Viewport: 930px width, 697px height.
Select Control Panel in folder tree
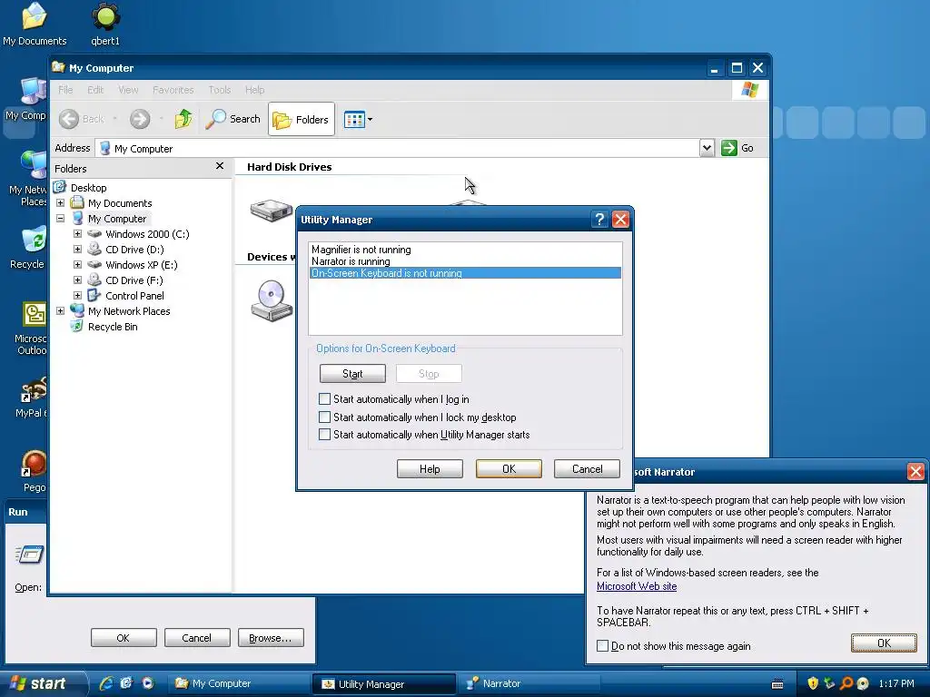click(134, 296)
